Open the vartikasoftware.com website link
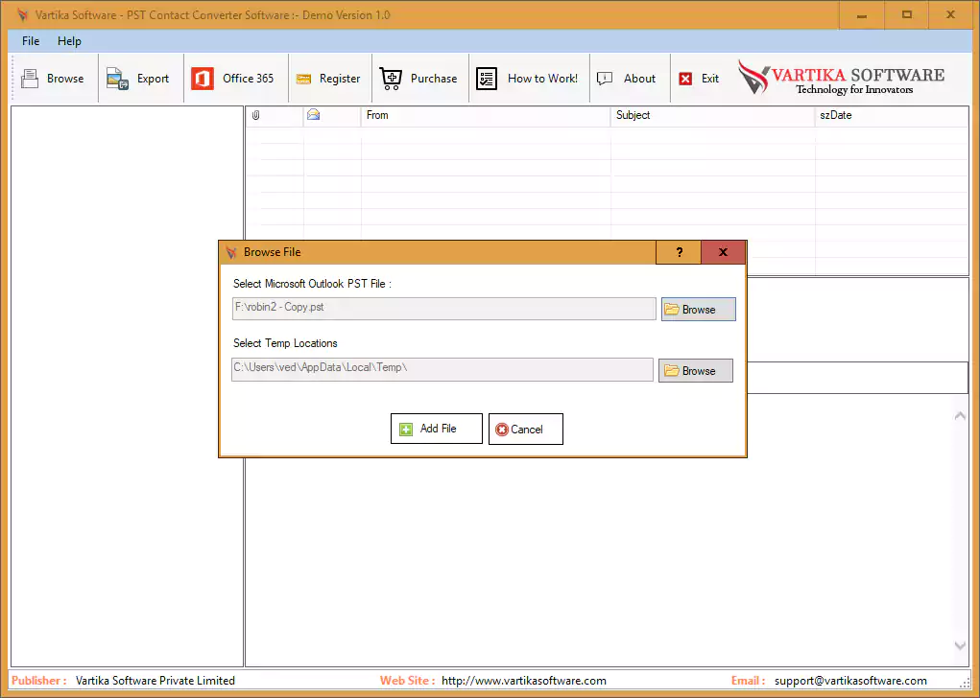The height and width of the screenshot is (698, 980). pos(524,681)
